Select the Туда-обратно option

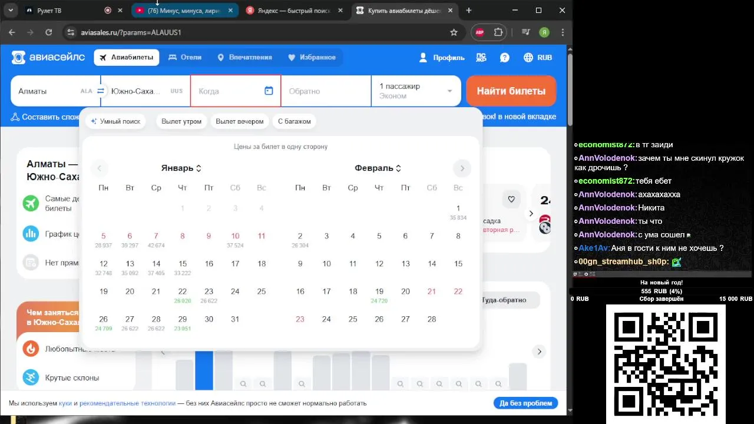(504, 300)
